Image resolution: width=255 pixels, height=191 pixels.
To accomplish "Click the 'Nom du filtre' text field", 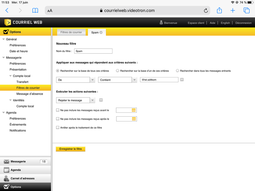I will (93, 51).
